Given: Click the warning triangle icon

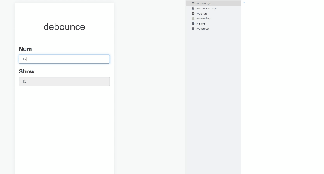Looking at the screenshot, I should click(x=193, y=18).
